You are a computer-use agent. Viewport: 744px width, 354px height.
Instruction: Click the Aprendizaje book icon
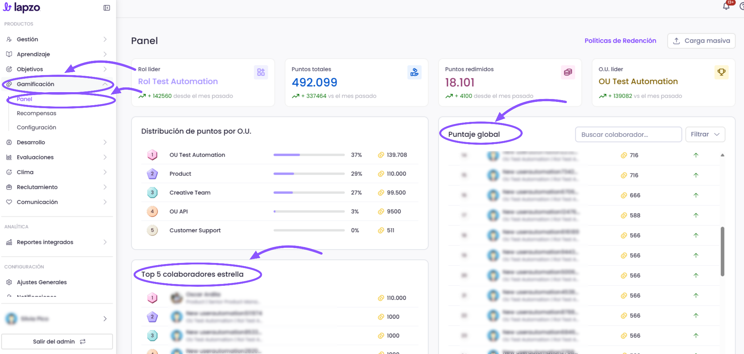pos(9,54)
